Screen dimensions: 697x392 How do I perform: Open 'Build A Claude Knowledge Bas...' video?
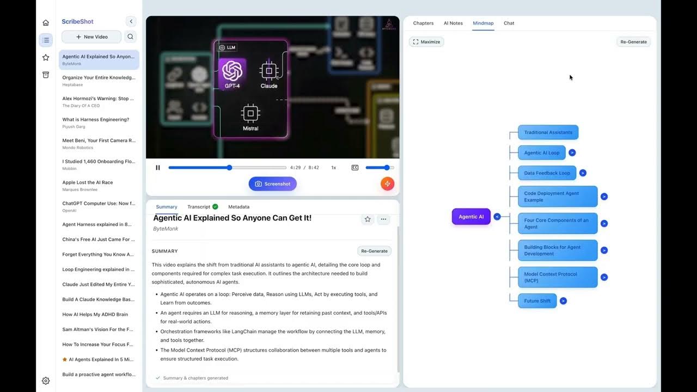click(x=99, y=299)
